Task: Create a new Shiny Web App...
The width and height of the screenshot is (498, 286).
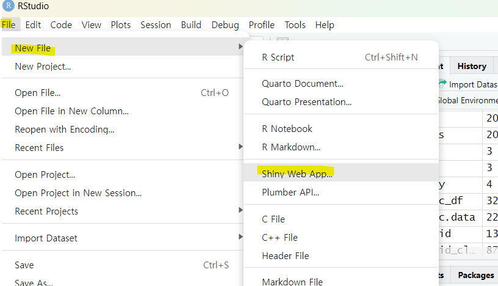Action: tap(341, 172)
